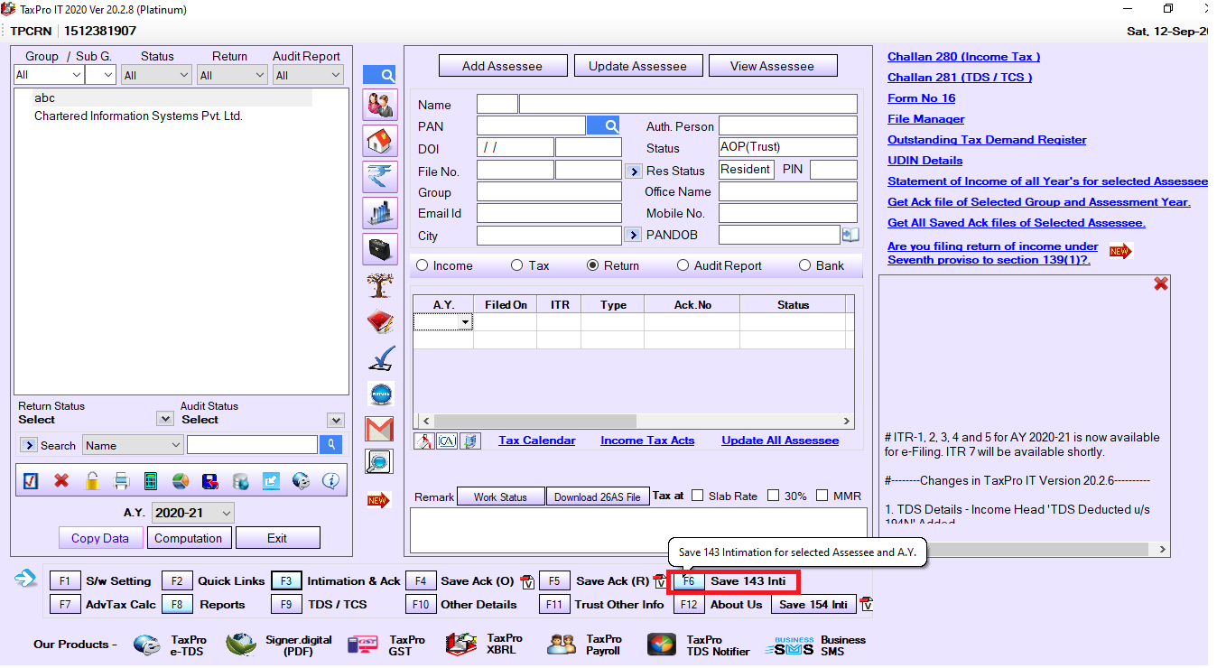Viewport: 1217px width, 668px height.
Task: Select the Return radio button
Action: [x=592, y=265]
